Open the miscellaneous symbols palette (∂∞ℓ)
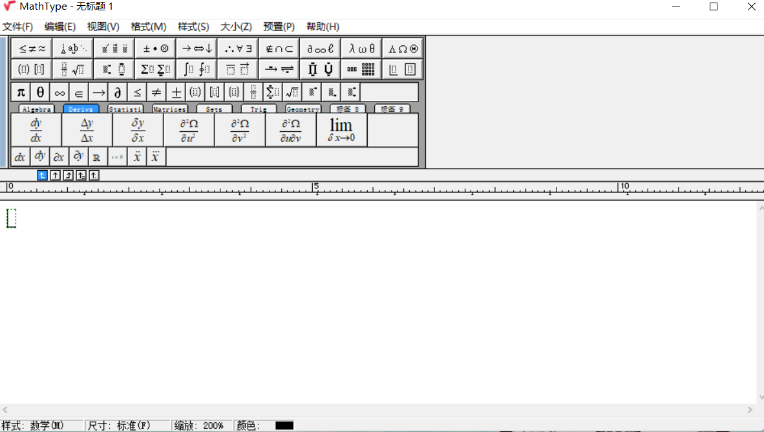764x432 pixels. coord(320,49)
